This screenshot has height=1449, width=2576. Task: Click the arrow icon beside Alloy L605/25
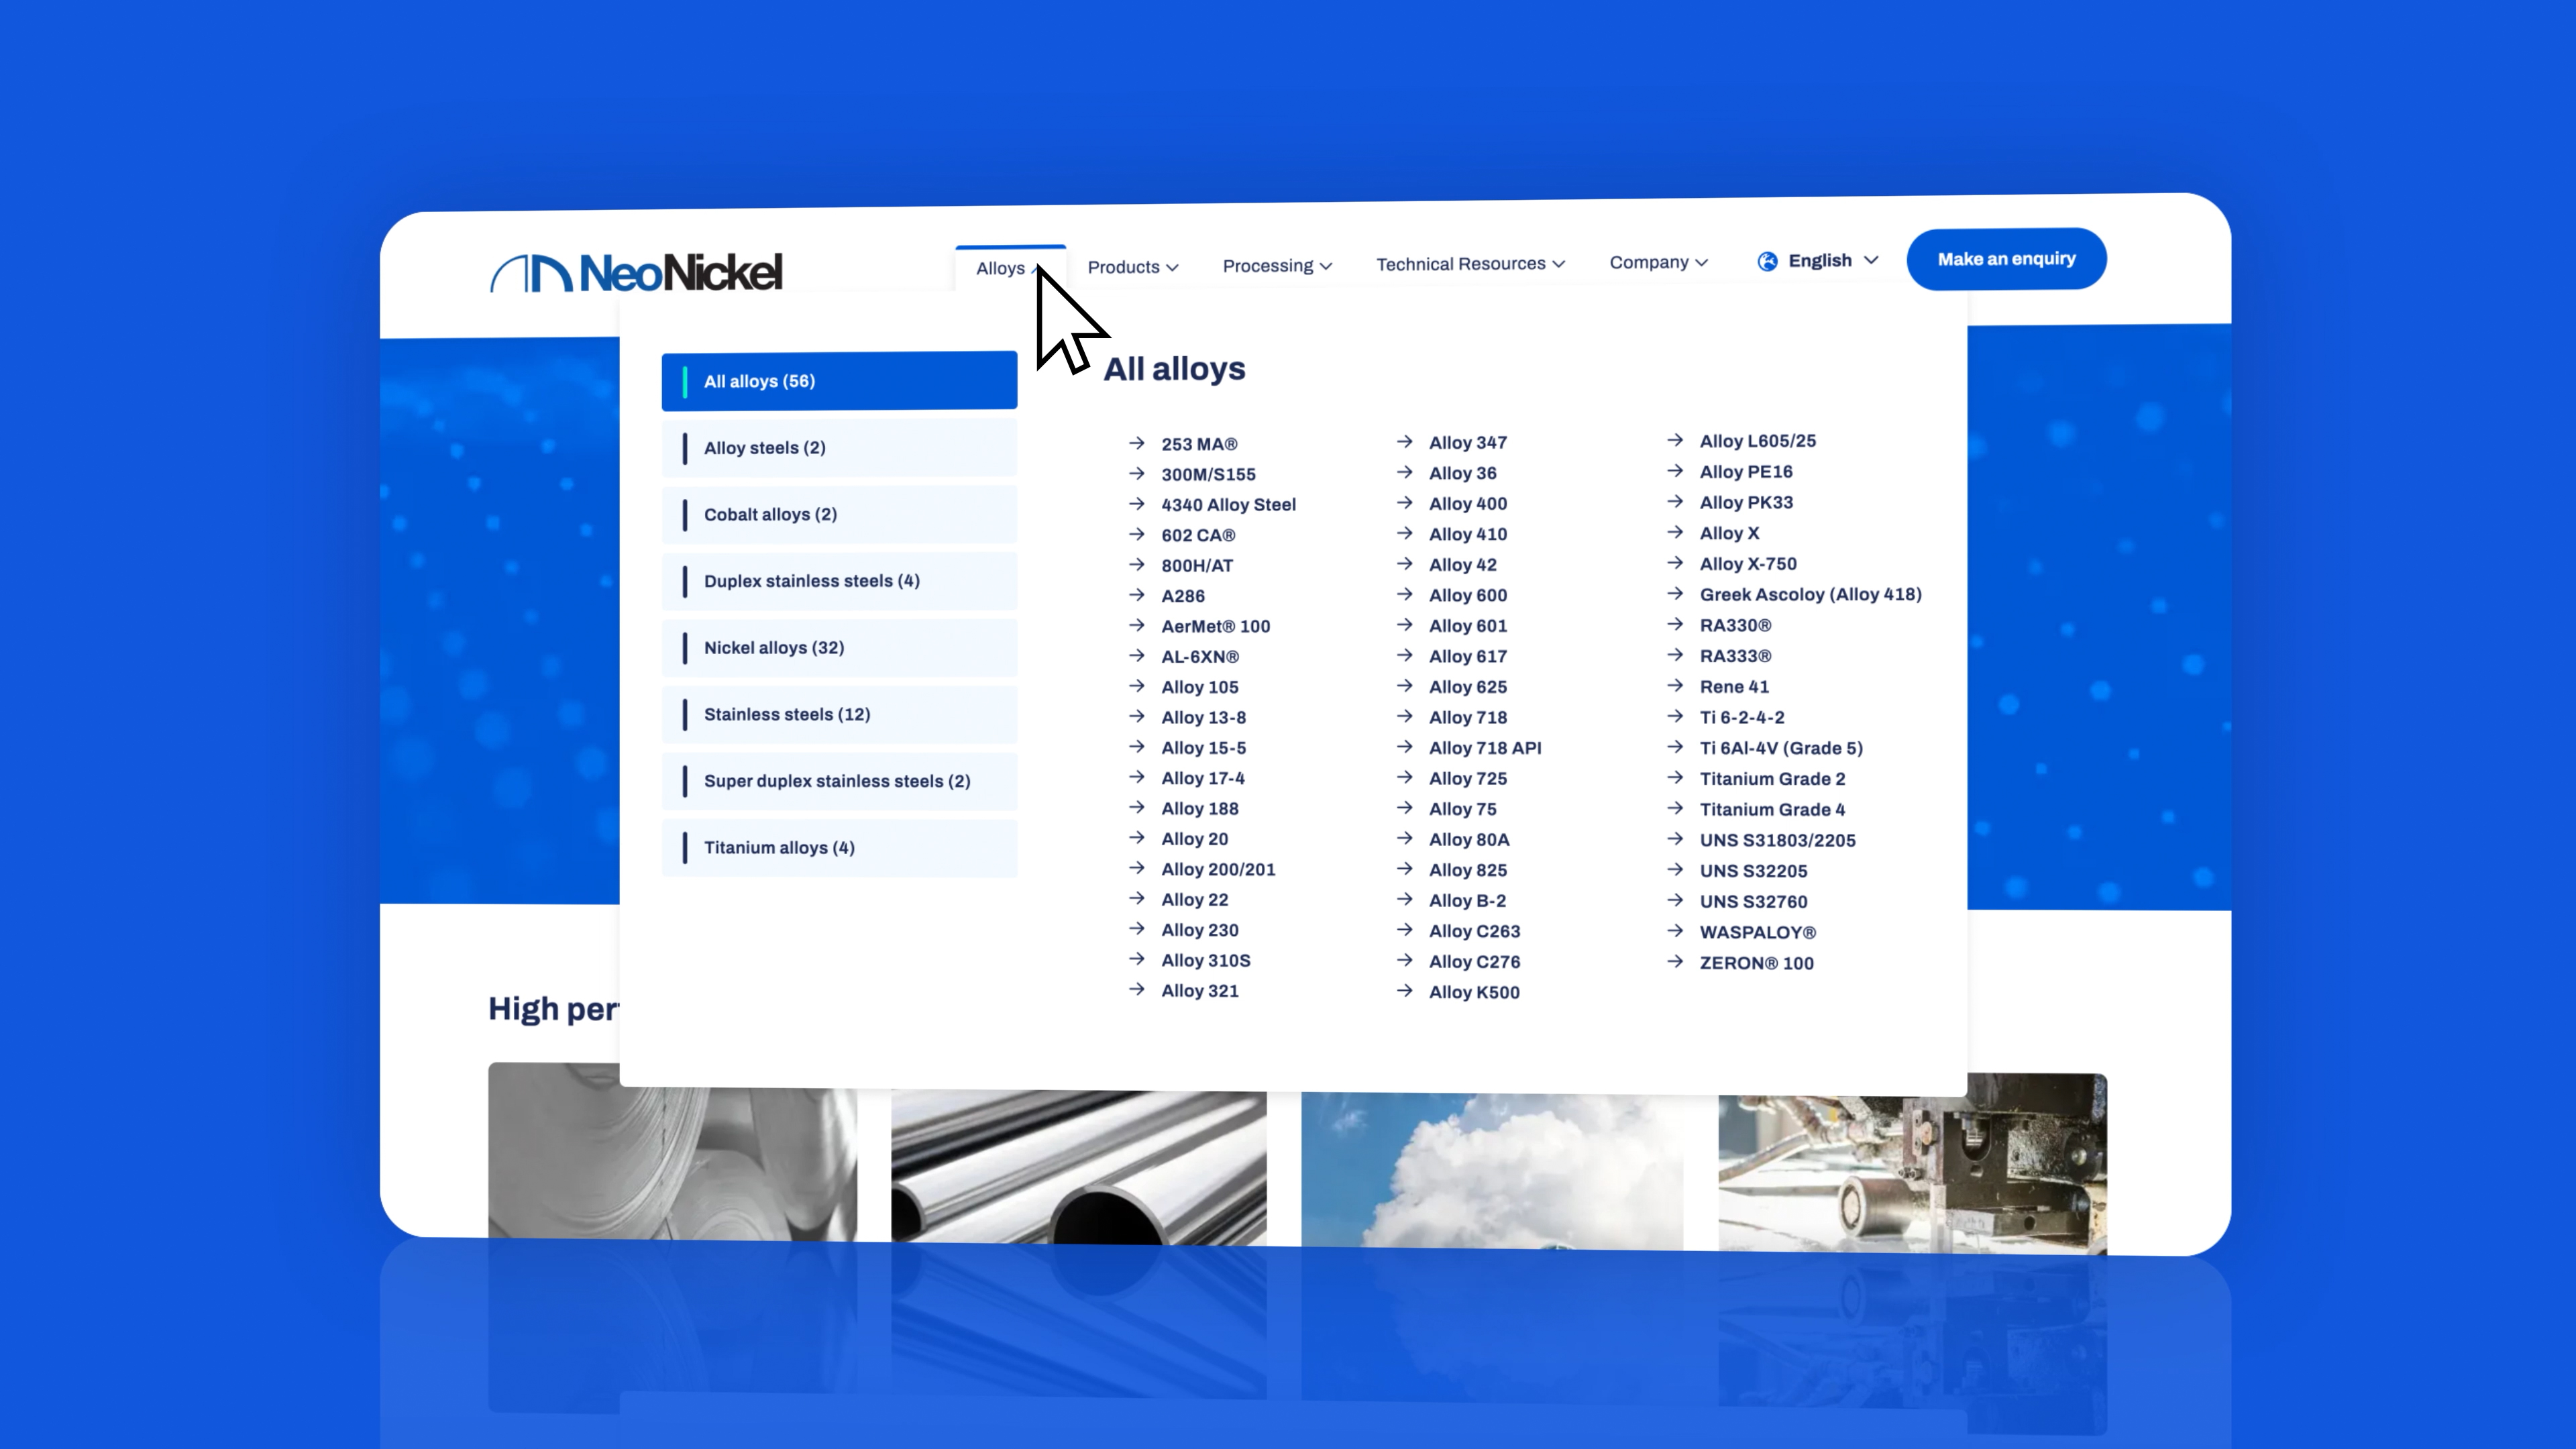[x=1675, y=440]
